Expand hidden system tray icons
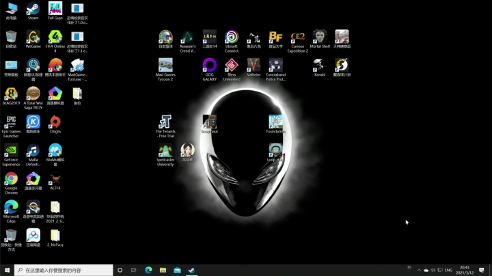The width and height of the screenshot is (492, 276). click(419, 270)
